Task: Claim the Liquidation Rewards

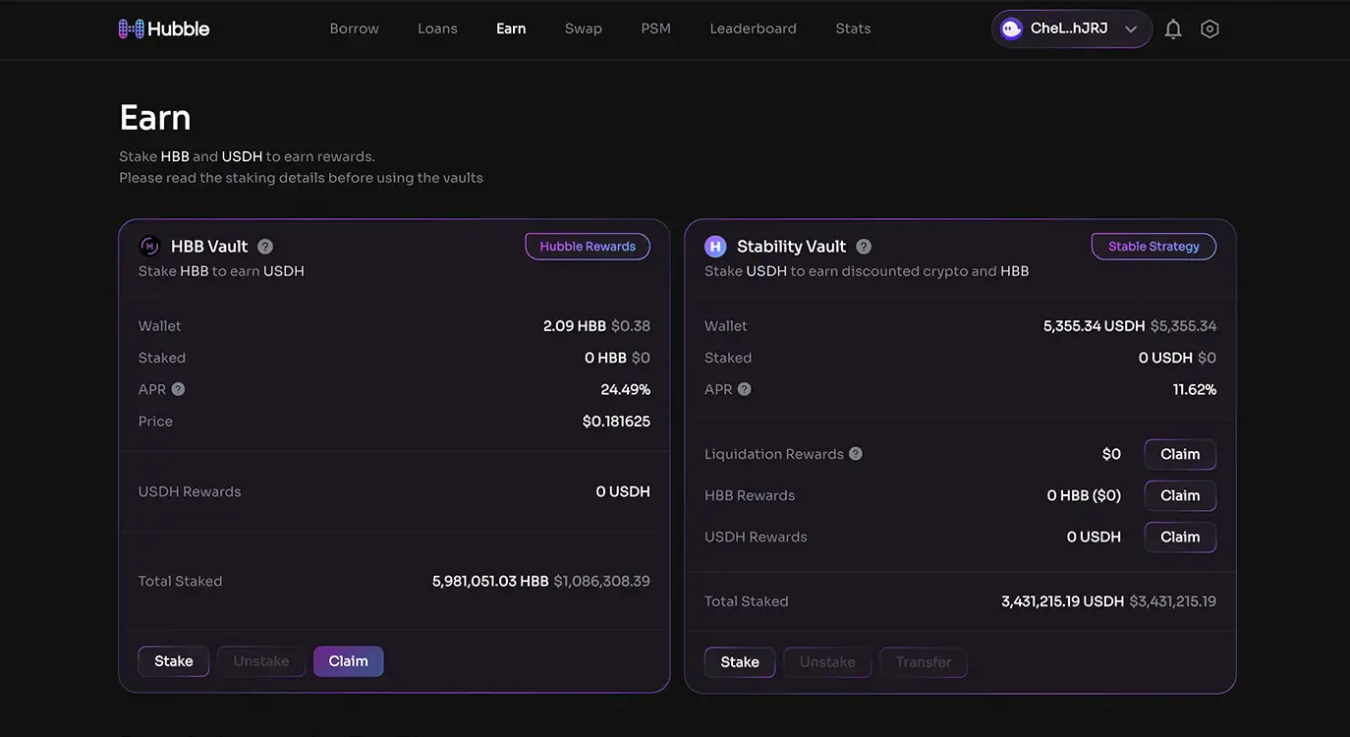Action: tap(1180, 454)
